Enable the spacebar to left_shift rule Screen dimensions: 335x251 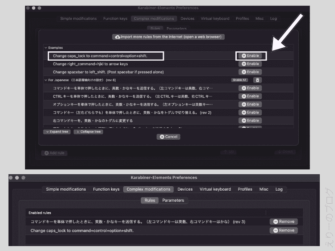[x=250, y=72]
